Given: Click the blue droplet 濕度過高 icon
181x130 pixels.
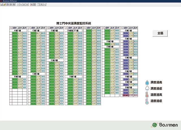Looking at the screenshot, I should click(x=147, y=83).
